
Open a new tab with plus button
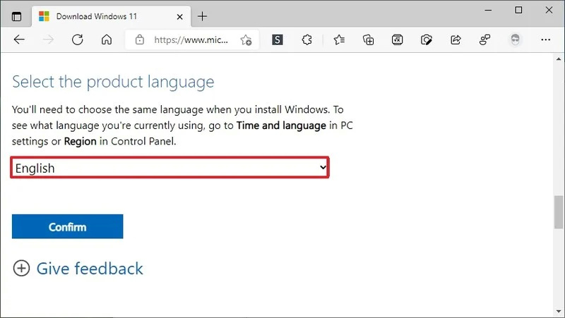(x=203, y=16)
